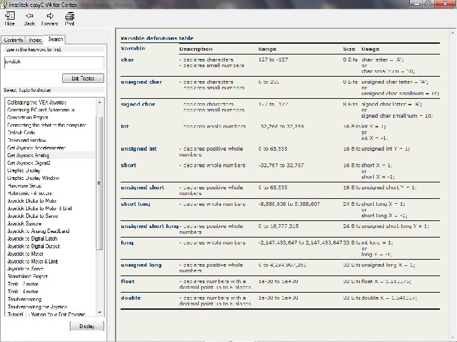
Task: Select topic Standalone Project
Action: tap(27, 276)
